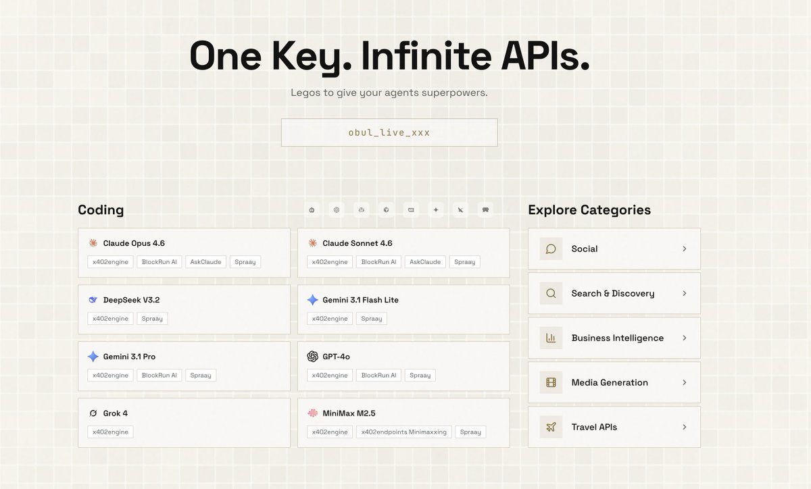Click the GPT-4o OpenAI knot logo
Screen dimensions: 811x489
[312, 357]
